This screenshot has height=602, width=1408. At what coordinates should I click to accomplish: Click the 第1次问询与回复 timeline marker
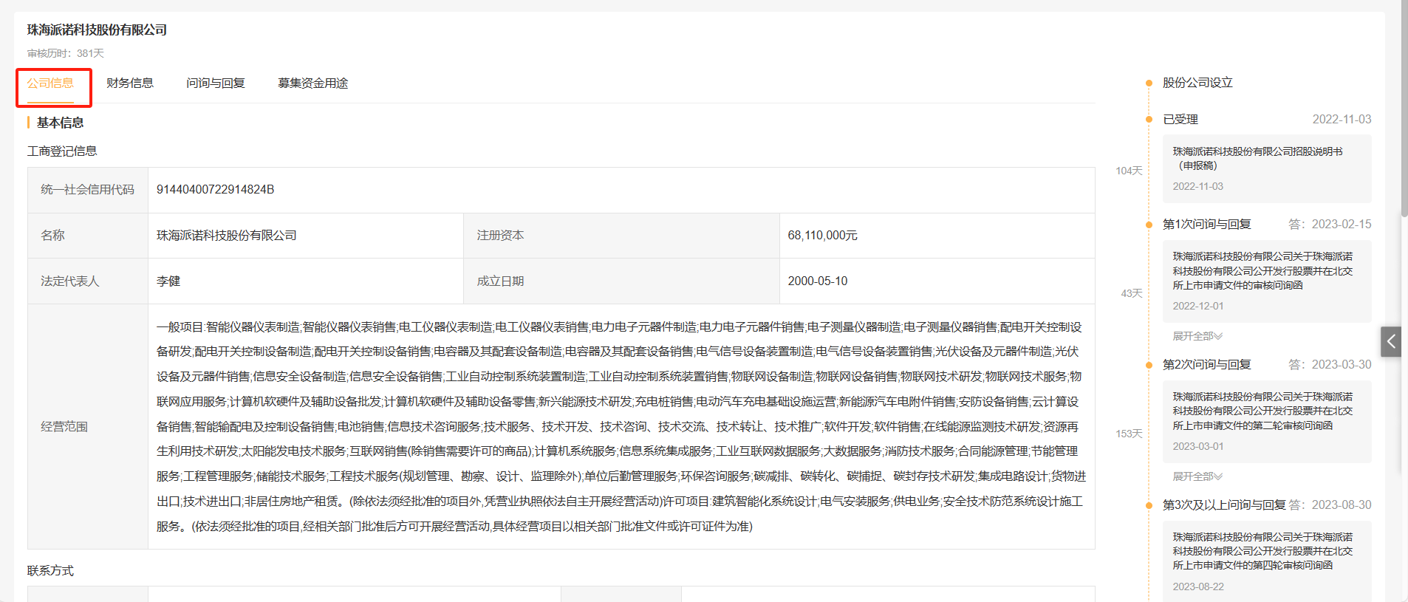click(1149, 225)
